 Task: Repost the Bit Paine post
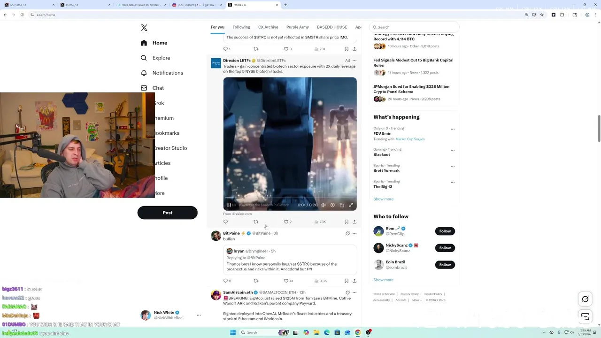(x=256, y=281)
